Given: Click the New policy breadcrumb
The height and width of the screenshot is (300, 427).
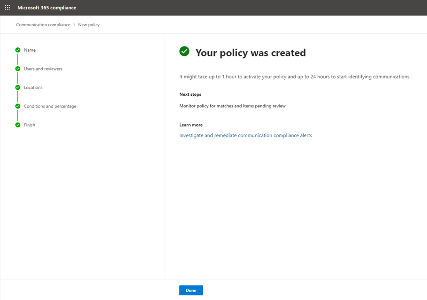Looking at the screenshot, I should 89,25.
